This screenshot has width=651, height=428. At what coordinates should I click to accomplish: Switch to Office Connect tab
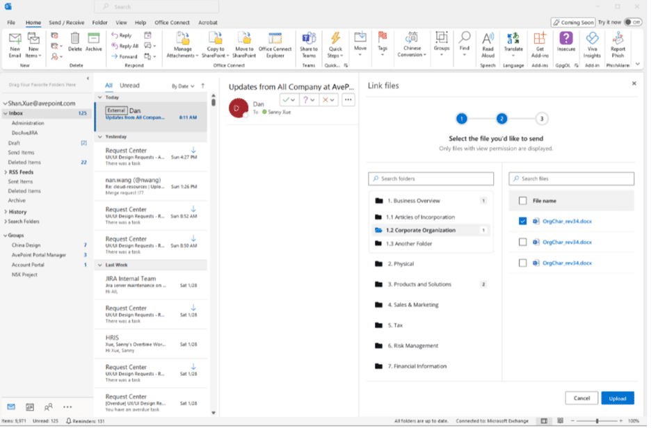[172, 22]
